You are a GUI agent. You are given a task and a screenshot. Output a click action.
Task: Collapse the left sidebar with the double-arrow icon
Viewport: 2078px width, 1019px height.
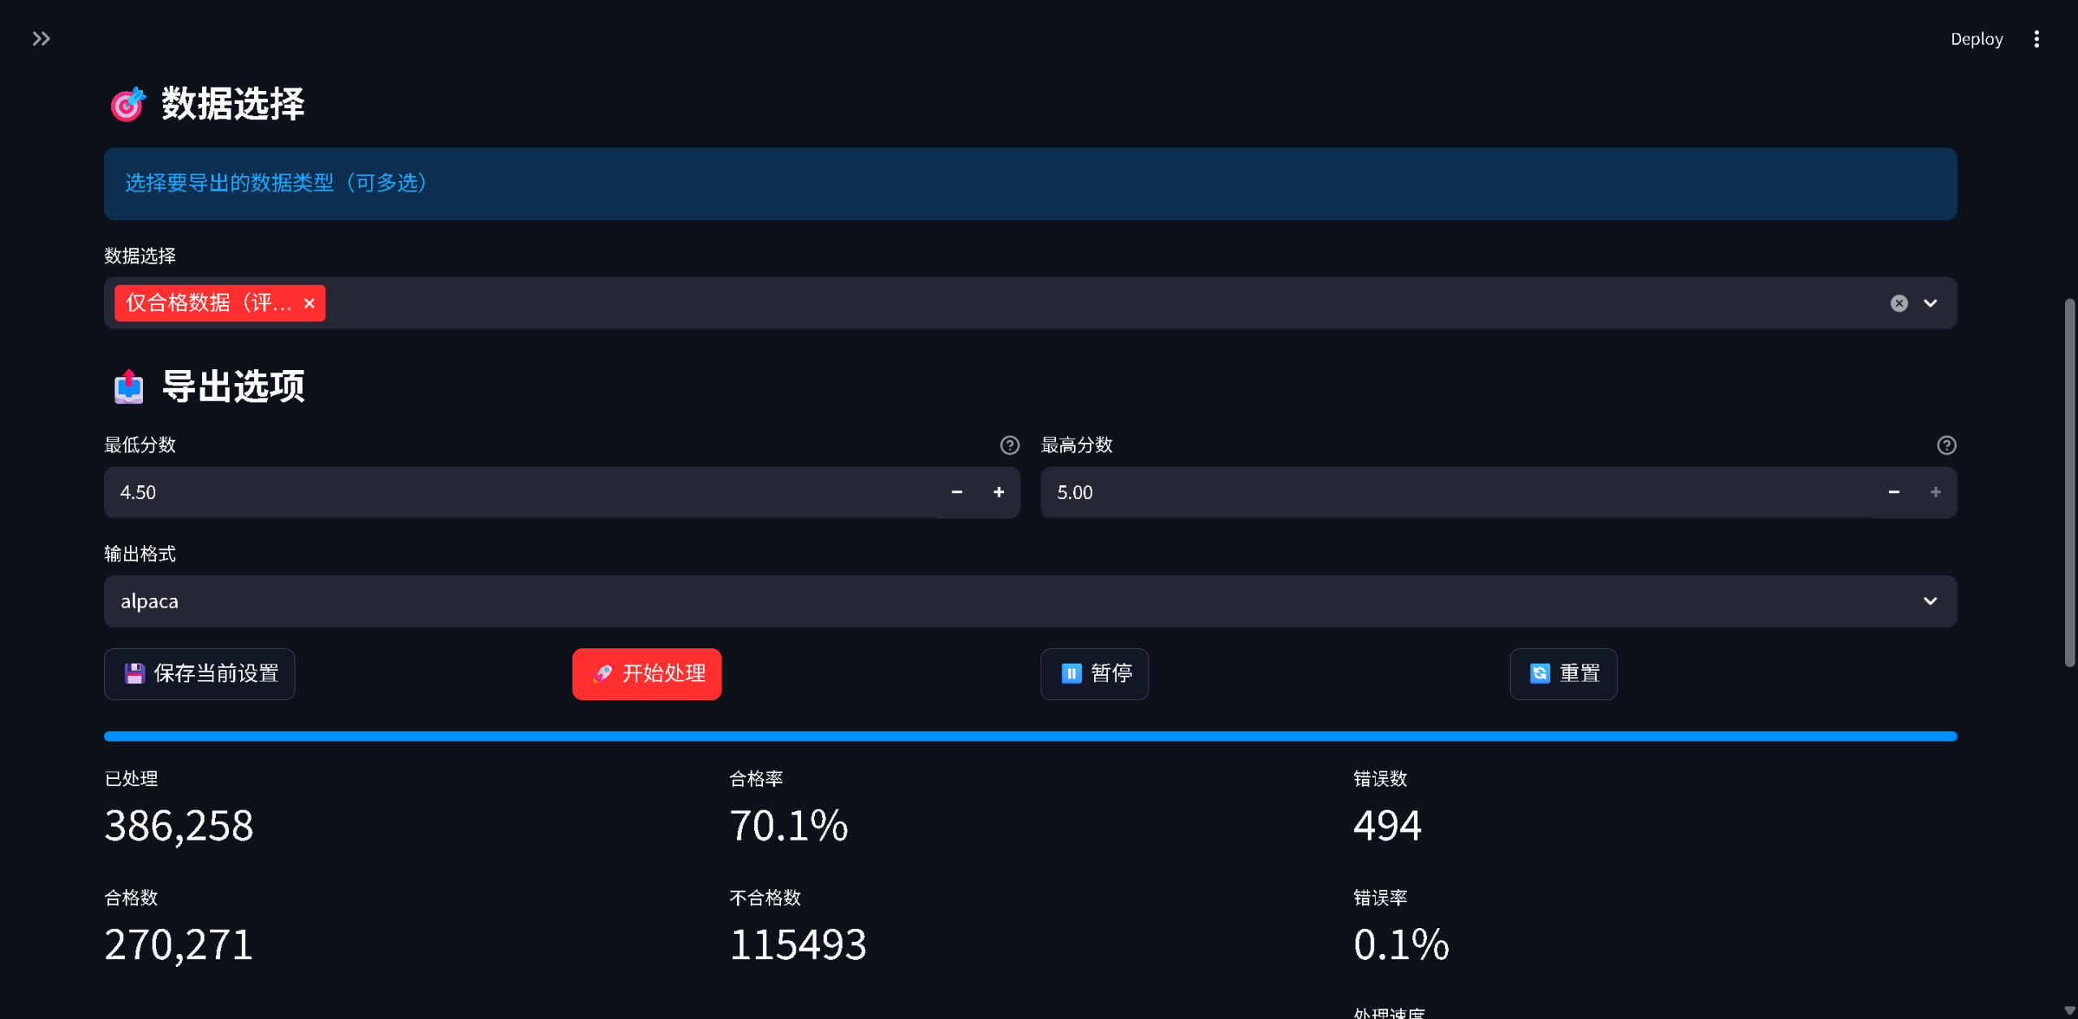(41, 38)
